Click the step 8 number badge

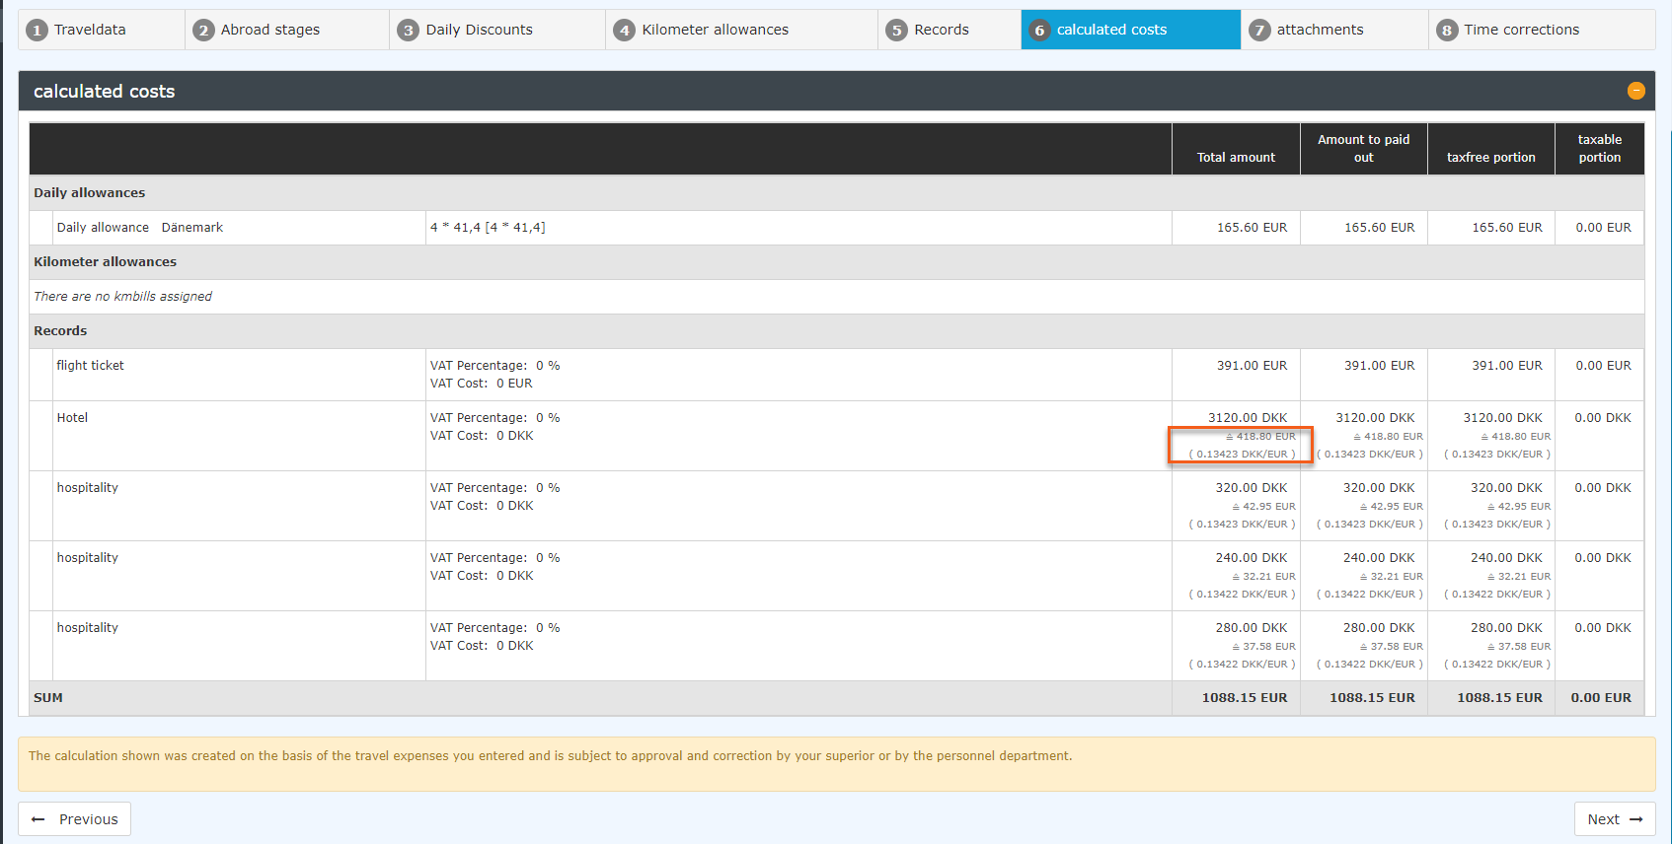[x=1447, y=31]
